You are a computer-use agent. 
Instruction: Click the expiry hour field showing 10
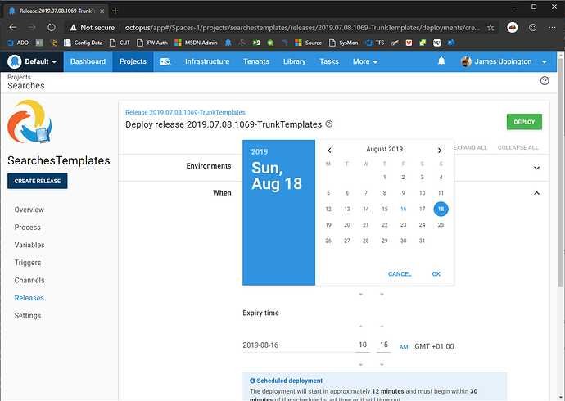tap(363, 345)
